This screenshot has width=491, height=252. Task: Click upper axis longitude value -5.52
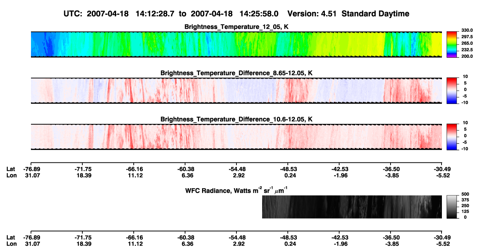tap(442, 175)
